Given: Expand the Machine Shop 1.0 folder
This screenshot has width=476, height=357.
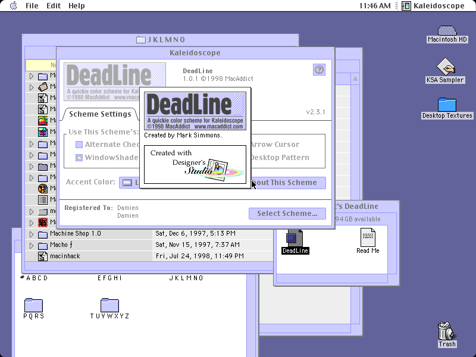Looking at the screenshot, I should pos(32,234).
